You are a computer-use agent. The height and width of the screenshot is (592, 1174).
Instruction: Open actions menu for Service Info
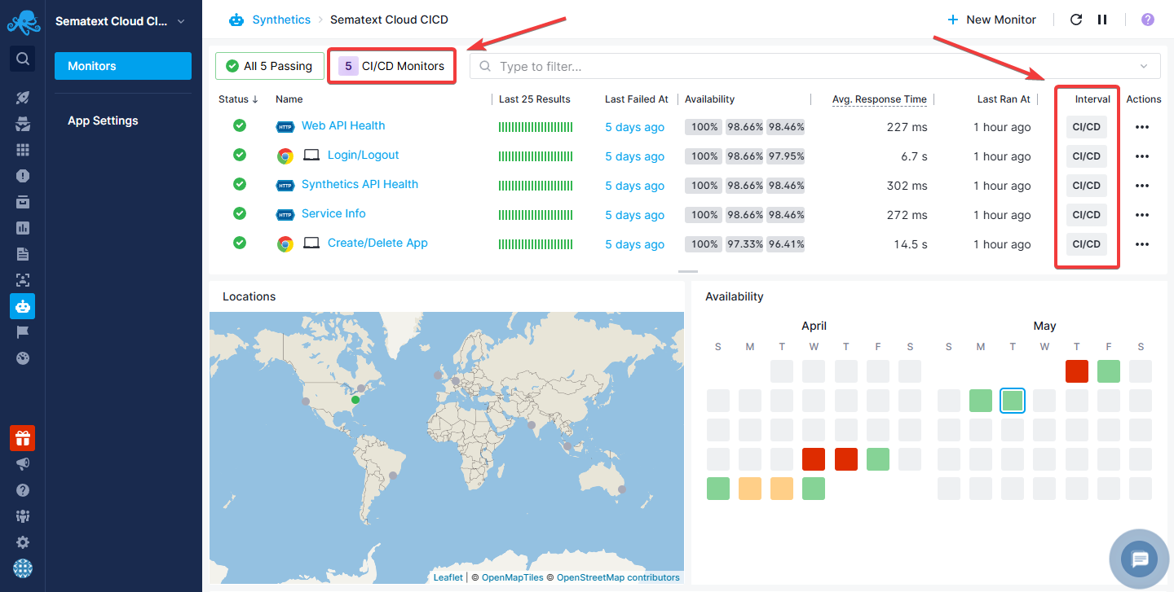(x=1142, y=215)
